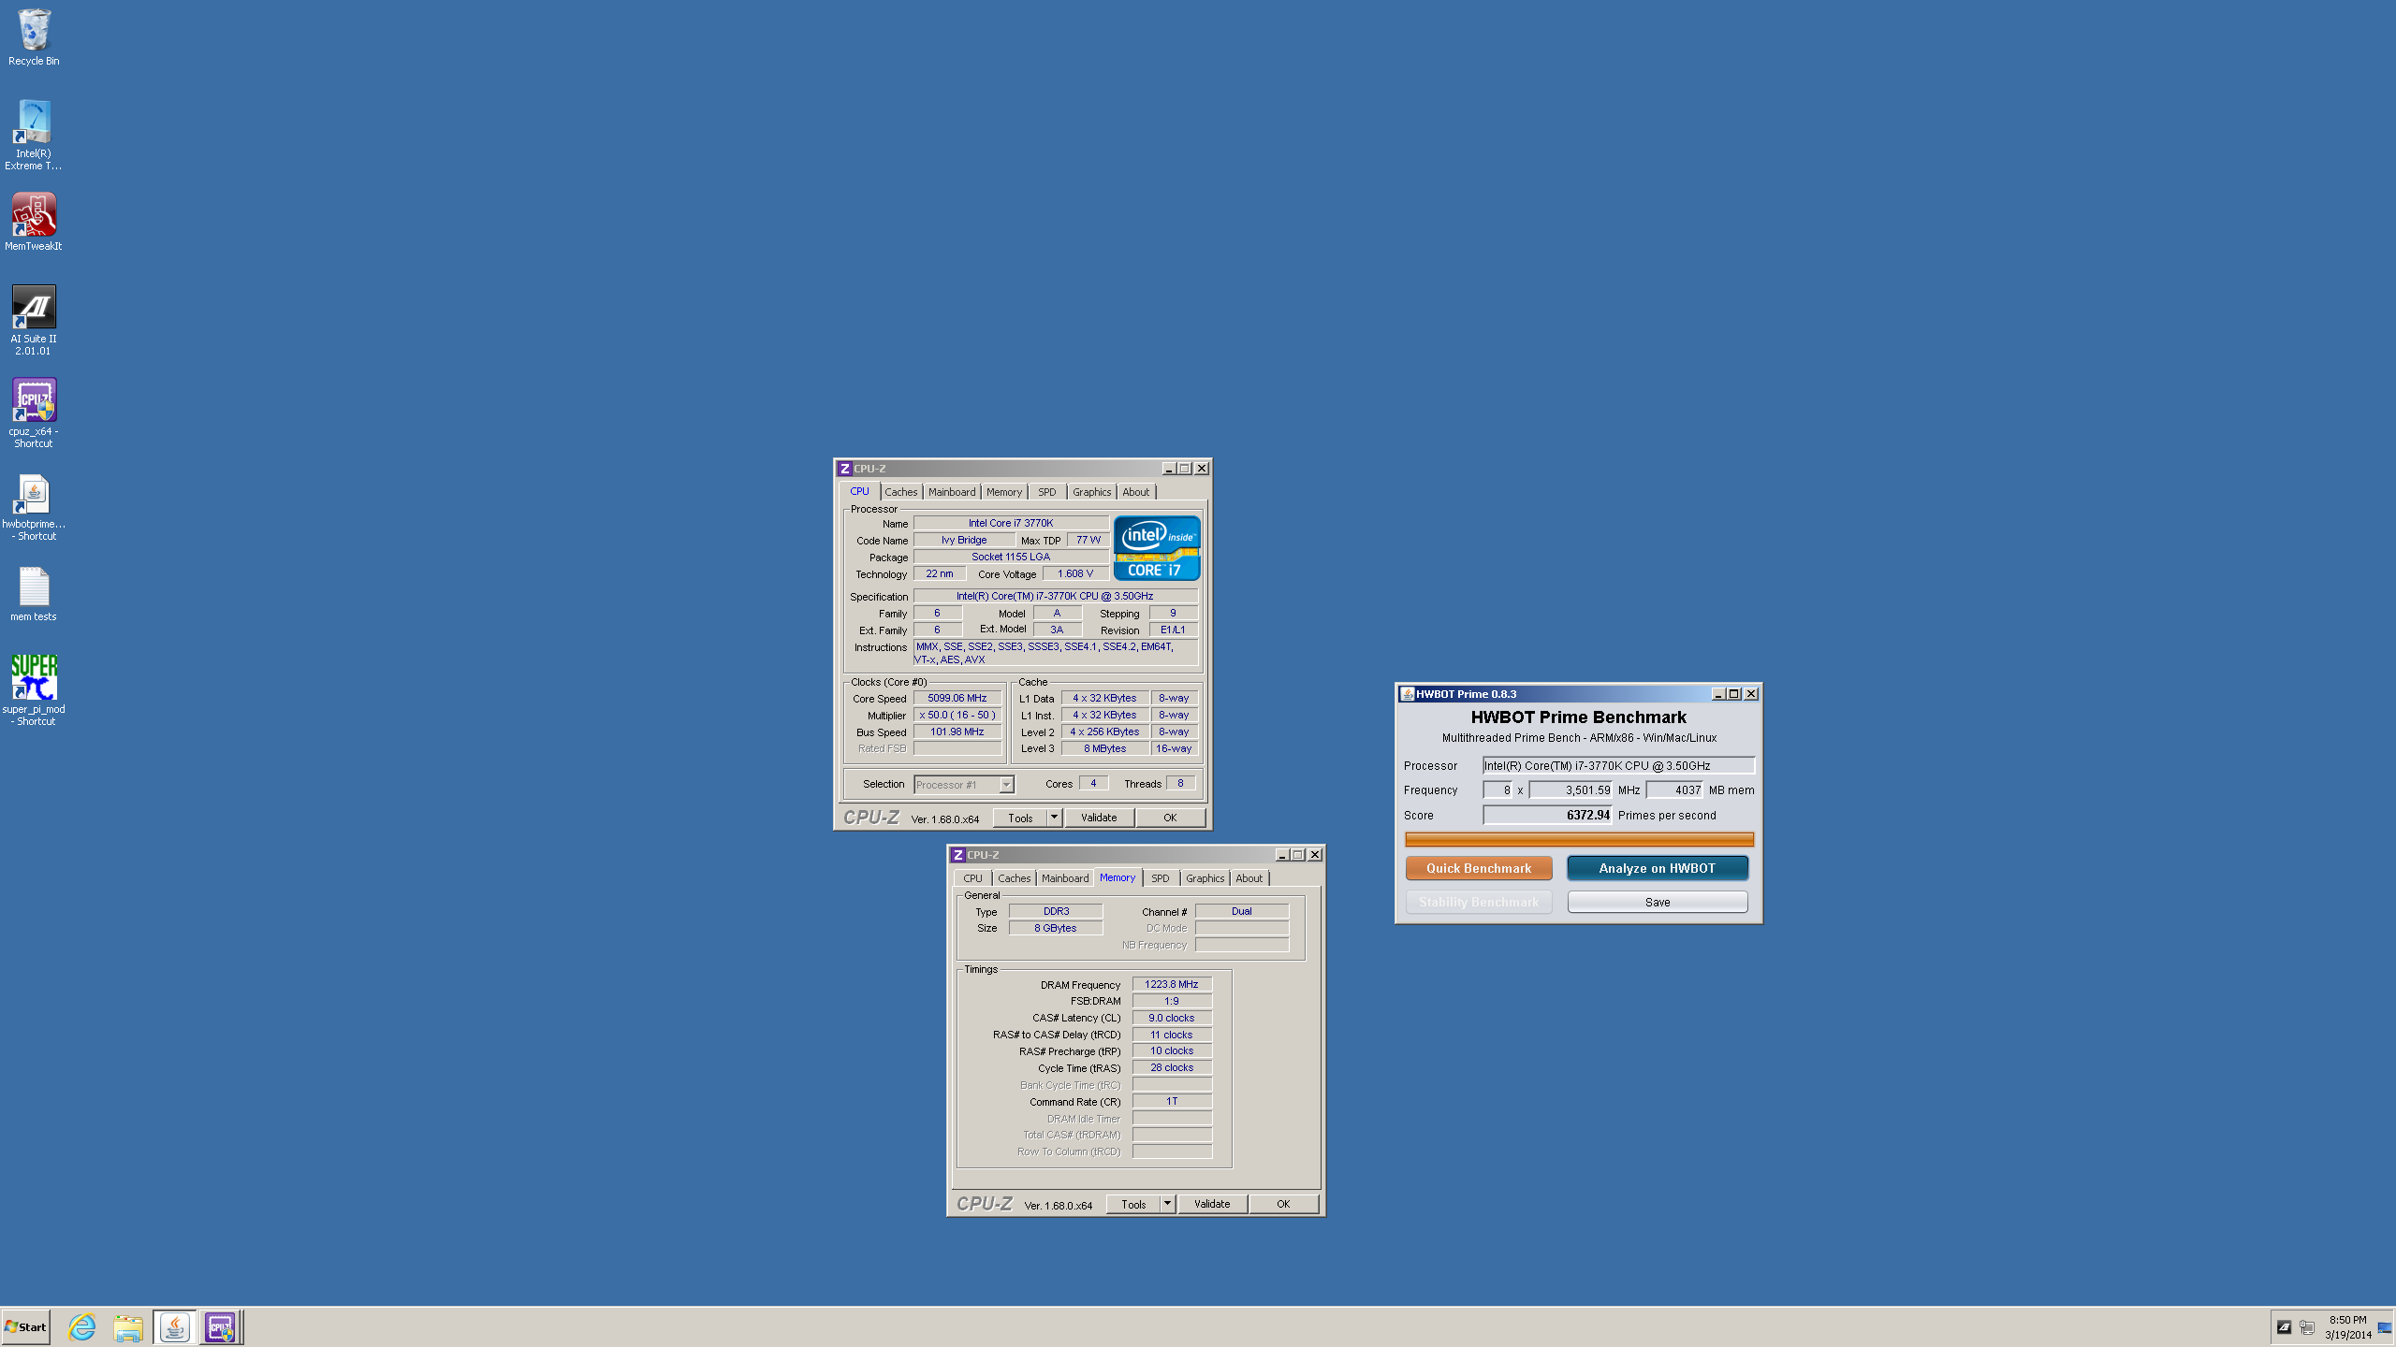Click the network tray icon
The height and width of the screenshot is (1347, 2396).
(2307, 1326)
